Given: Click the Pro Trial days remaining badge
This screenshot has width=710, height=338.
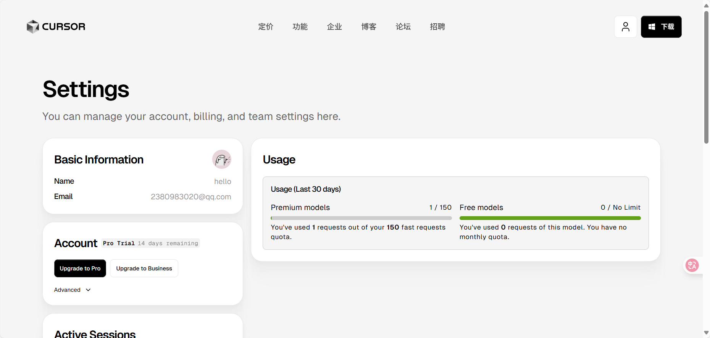Looking at the screenshot, I should [150, 243].
